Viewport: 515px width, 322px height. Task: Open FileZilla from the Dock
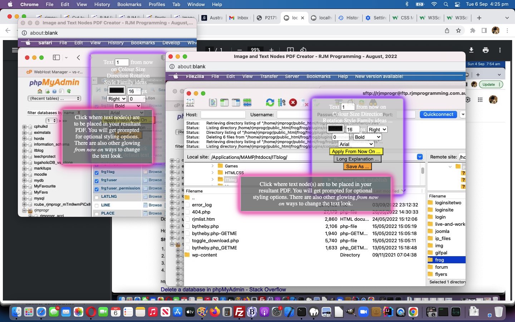[x=239, y=312]
